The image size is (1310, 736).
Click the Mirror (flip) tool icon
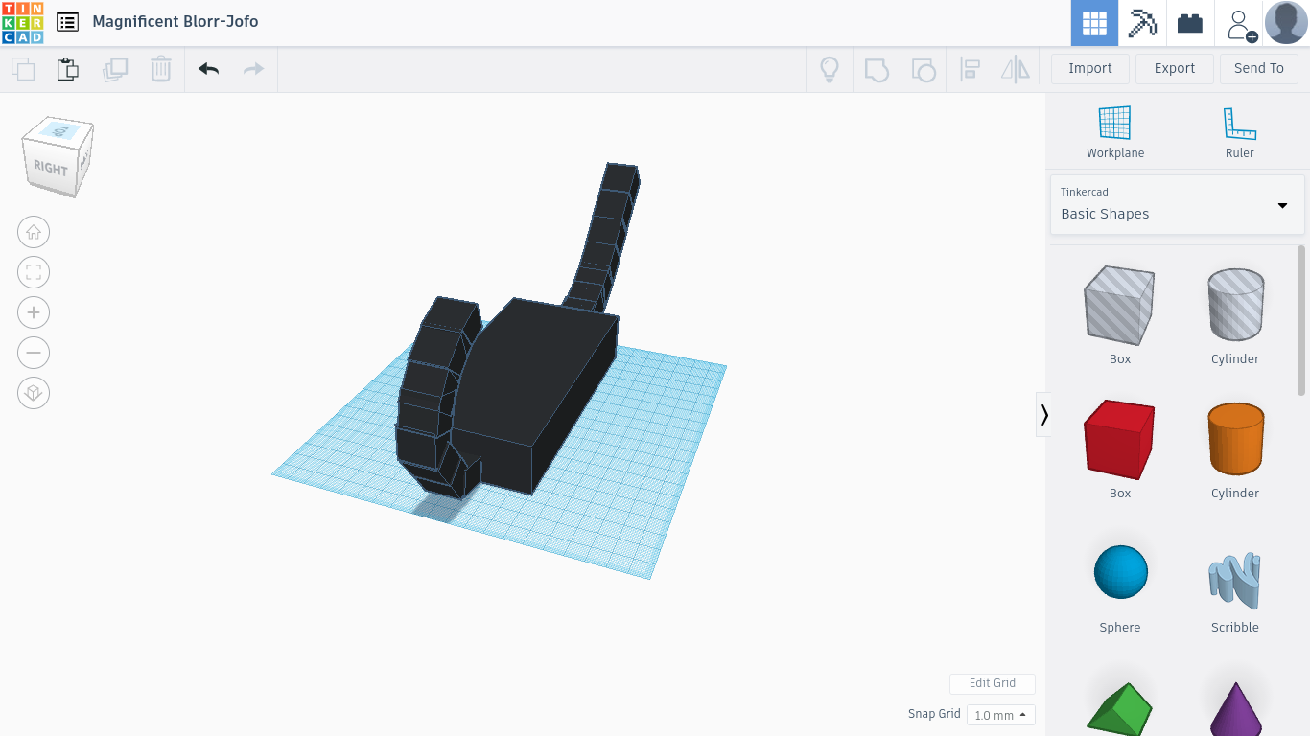coord(1015,69)
